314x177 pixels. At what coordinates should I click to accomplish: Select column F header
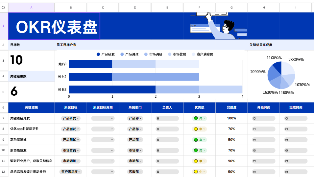click(x=199, y=8)
